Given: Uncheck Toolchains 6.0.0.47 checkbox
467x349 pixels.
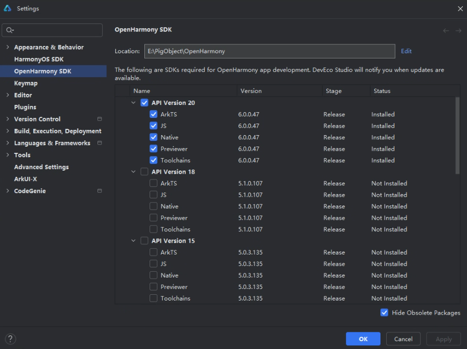Looking at the screenshot, I should pos(153,160).
